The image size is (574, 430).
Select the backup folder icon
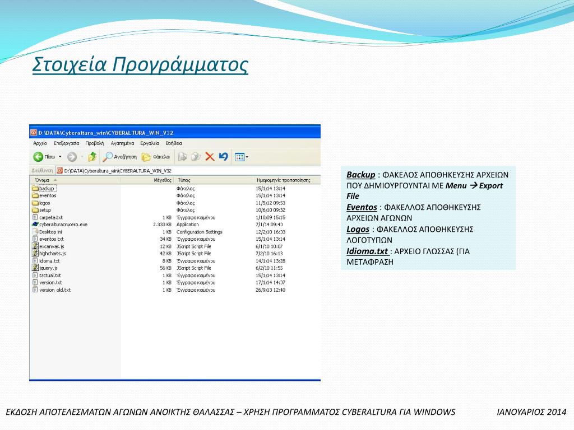[x=35, y=188]
